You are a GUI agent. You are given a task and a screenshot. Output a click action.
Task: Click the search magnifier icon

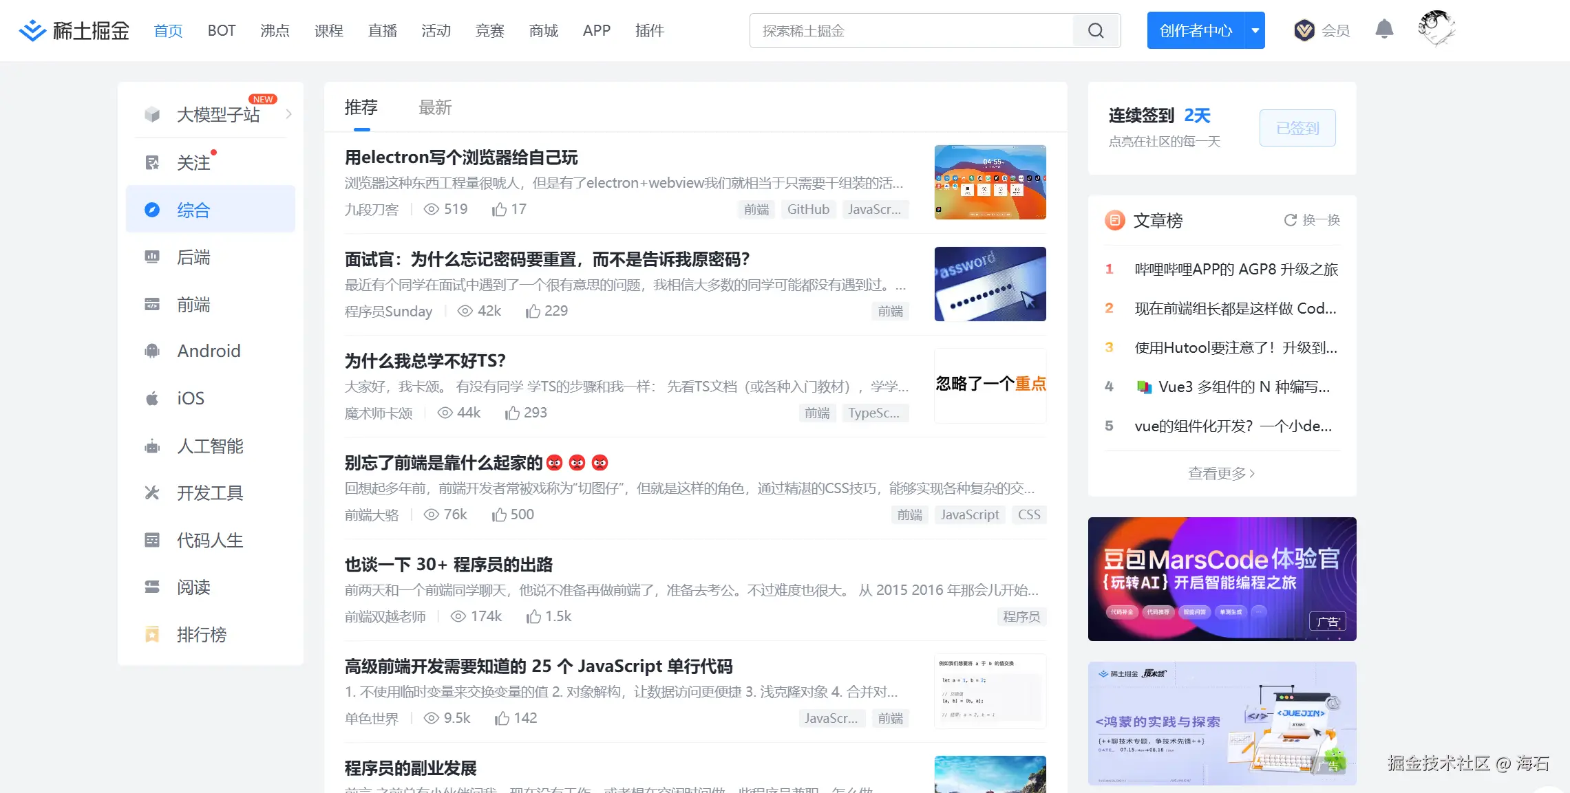pyautogui.click(x=1096, y=31)
